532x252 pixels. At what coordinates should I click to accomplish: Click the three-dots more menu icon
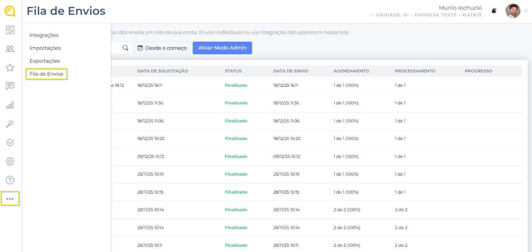click(10, 199)
